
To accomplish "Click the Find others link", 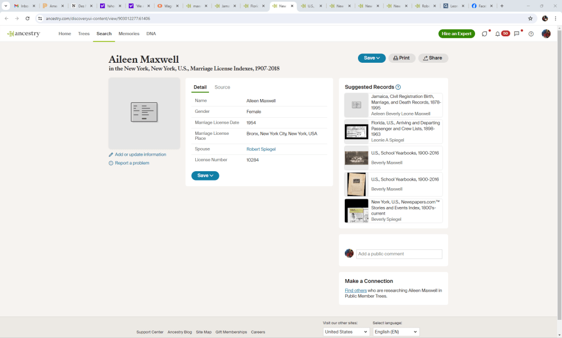I will coord(355,290).
